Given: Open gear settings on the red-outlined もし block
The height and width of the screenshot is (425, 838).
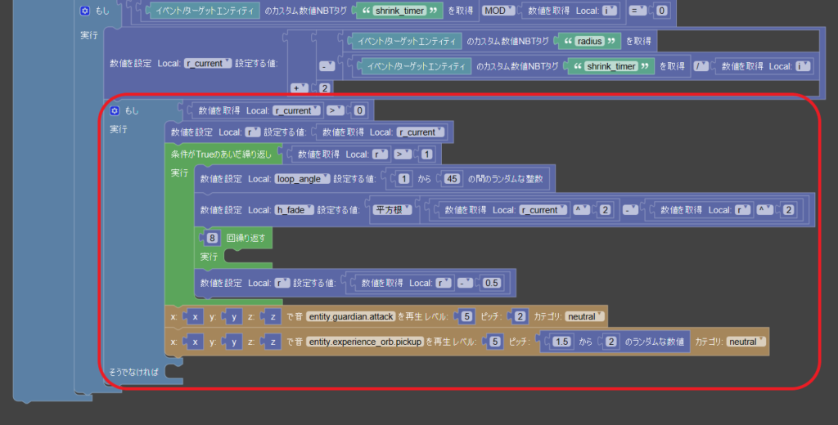Looking at the screenshot, I should (115, 110).
